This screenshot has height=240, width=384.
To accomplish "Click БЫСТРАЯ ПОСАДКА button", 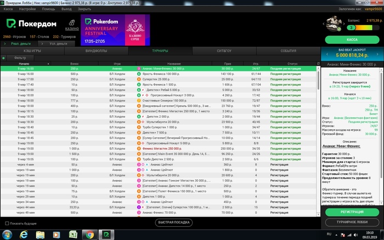I will 174,222.
